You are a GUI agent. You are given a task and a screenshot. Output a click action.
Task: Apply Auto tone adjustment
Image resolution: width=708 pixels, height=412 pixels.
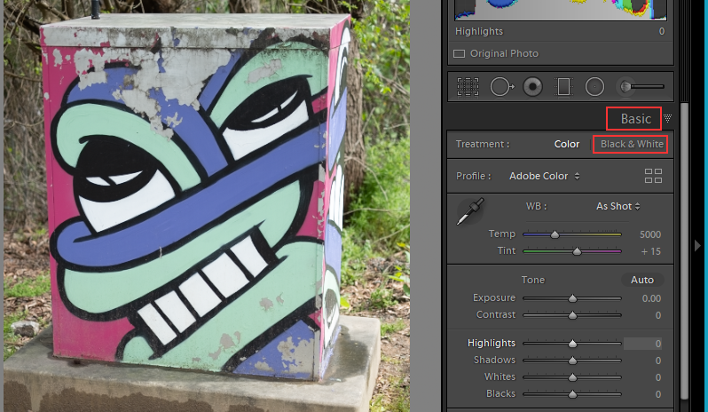pos(642,280)
